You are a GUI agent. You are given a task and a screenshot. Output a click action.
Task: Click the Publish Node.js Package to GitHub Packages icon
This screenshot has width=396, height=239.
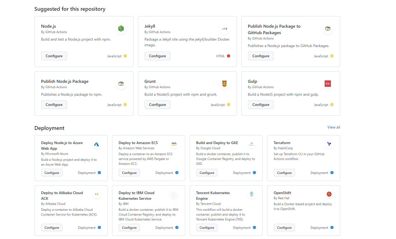[x=328, y=28]
